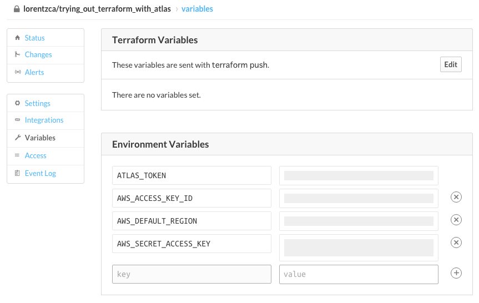
Task: View the Event Log
Action: tap(40, 173)
